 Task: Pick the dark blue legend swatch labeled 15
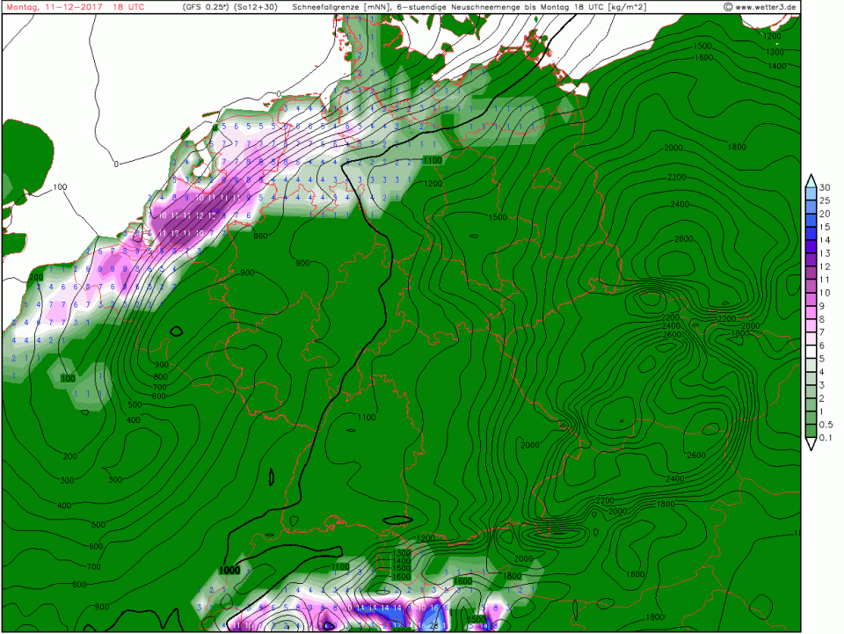click(810, 227)
